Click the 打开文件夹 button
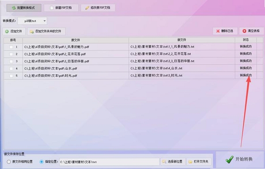The image size is (265, 169). (x=199, y=162)
